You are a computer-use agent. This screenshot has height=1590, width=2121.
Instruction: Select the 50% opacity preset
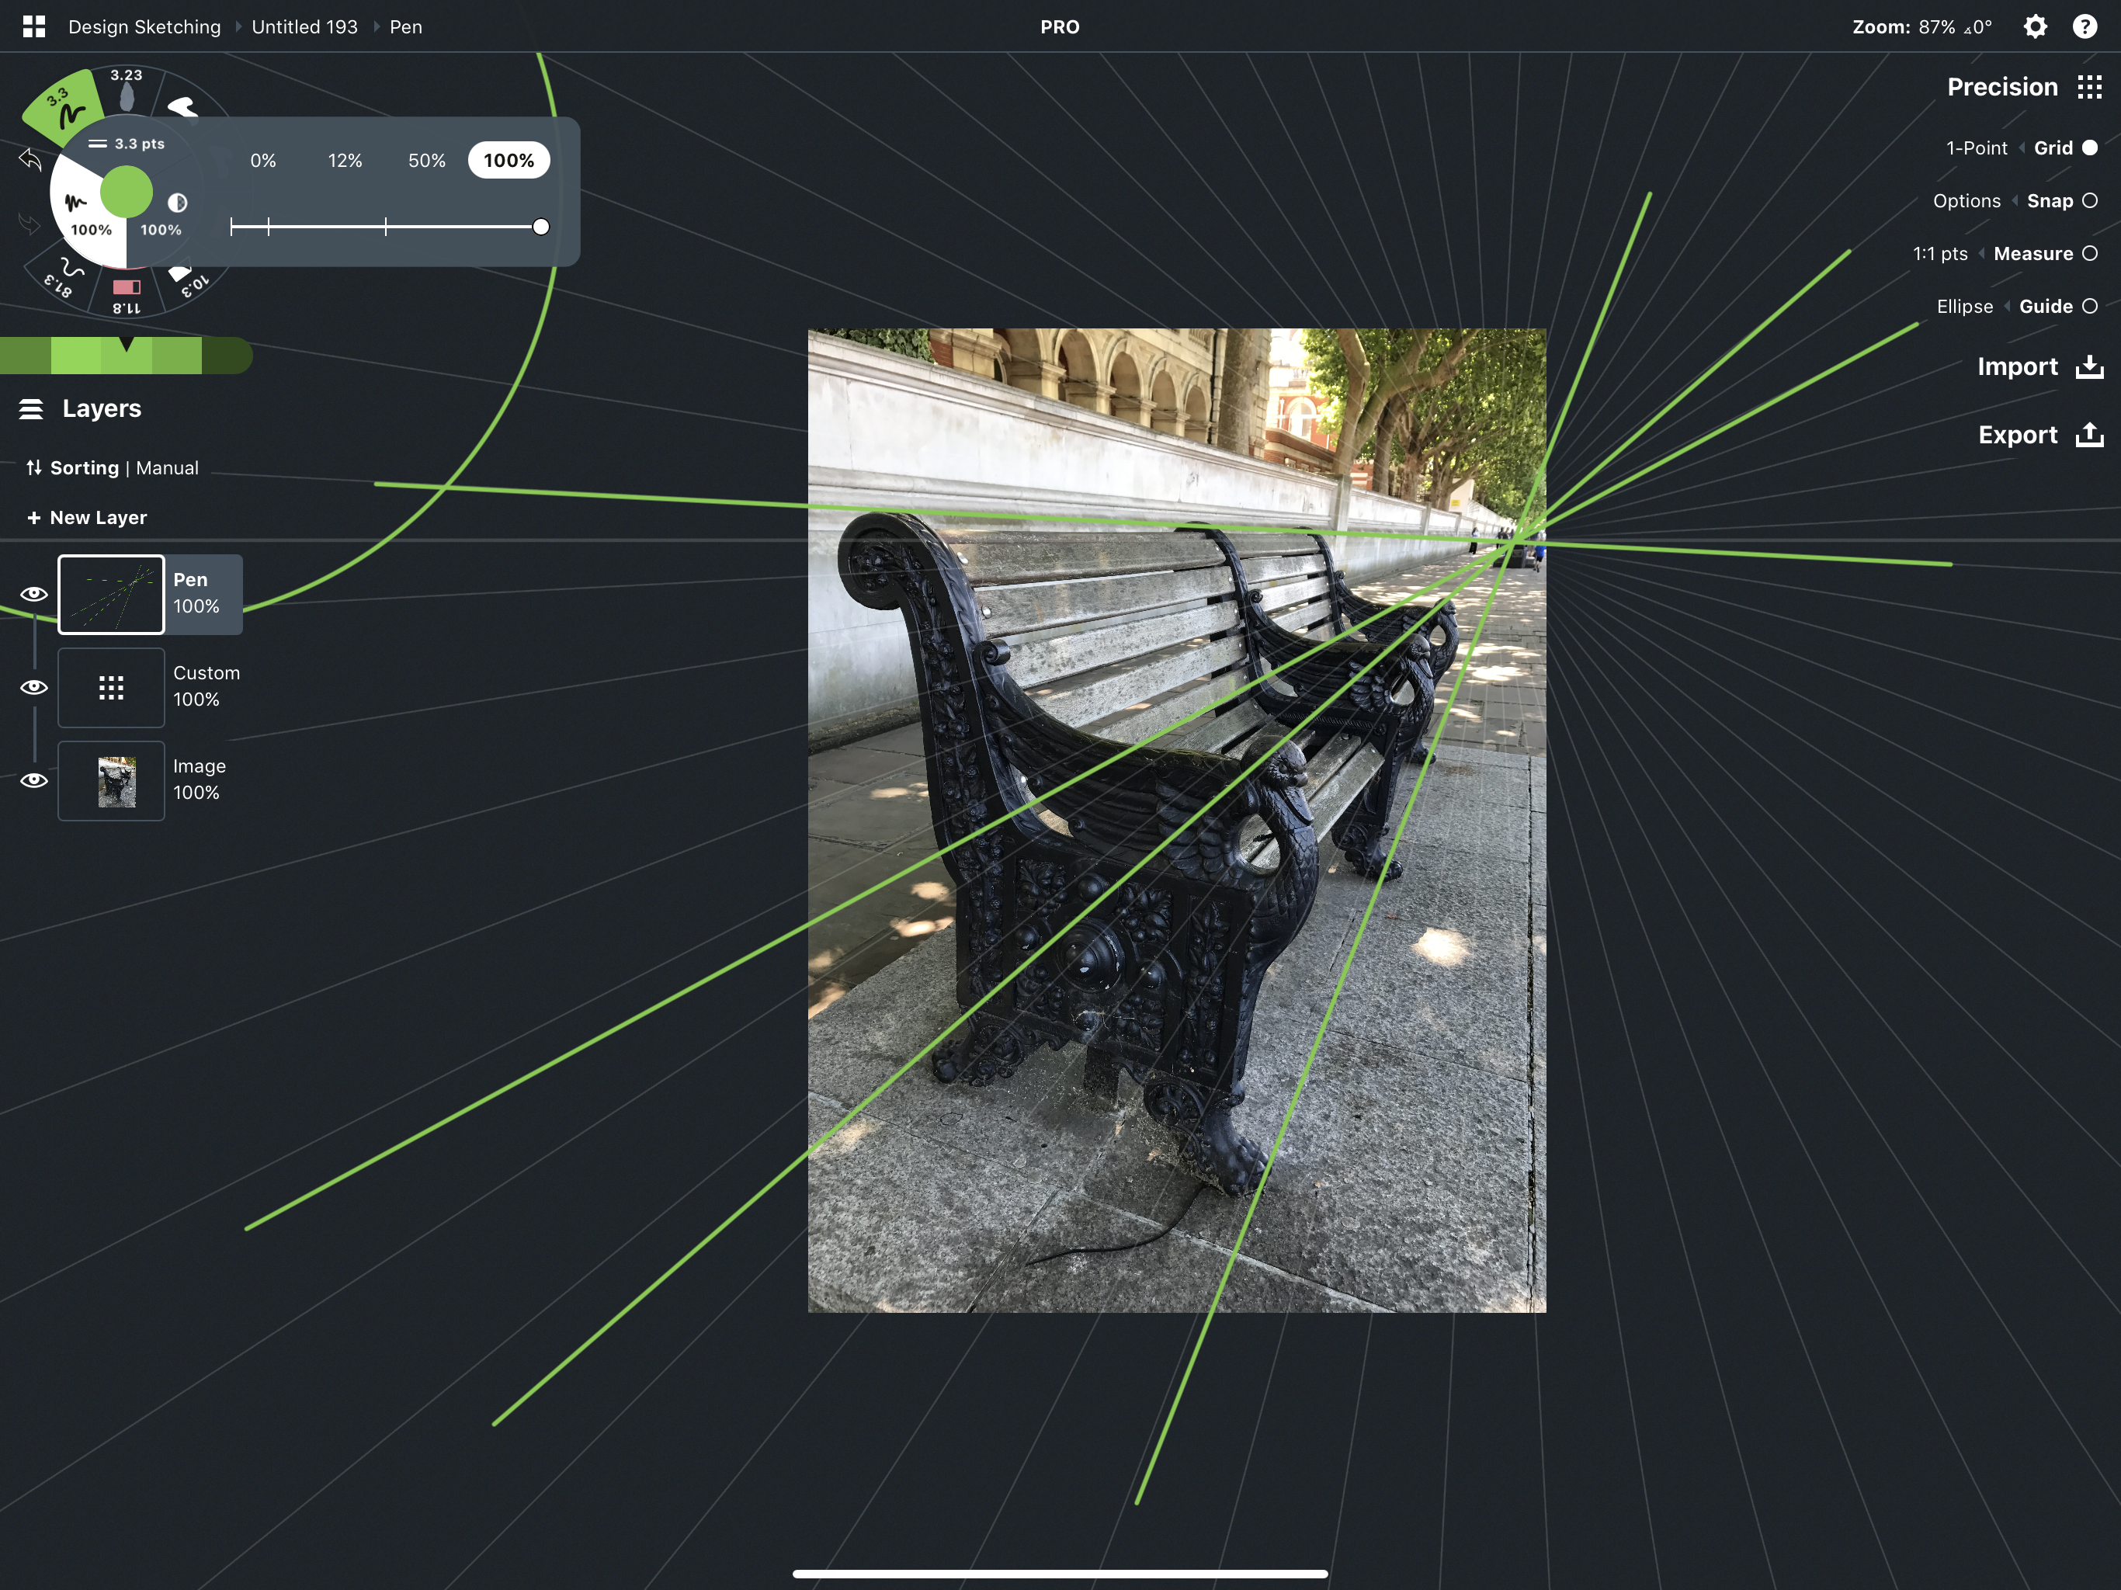tap(427, 160)
